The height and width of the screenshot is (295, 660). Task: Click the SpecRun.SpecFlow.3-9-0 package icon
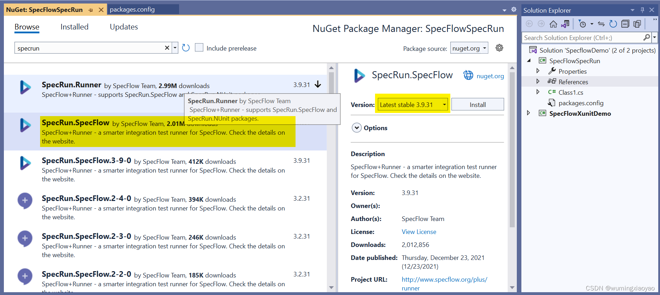tap(25, 163)
